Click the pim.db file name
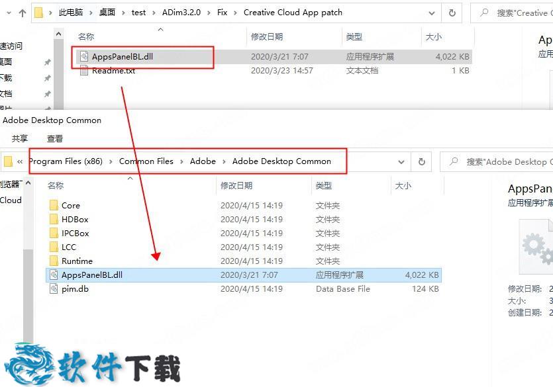 [75, 289]
